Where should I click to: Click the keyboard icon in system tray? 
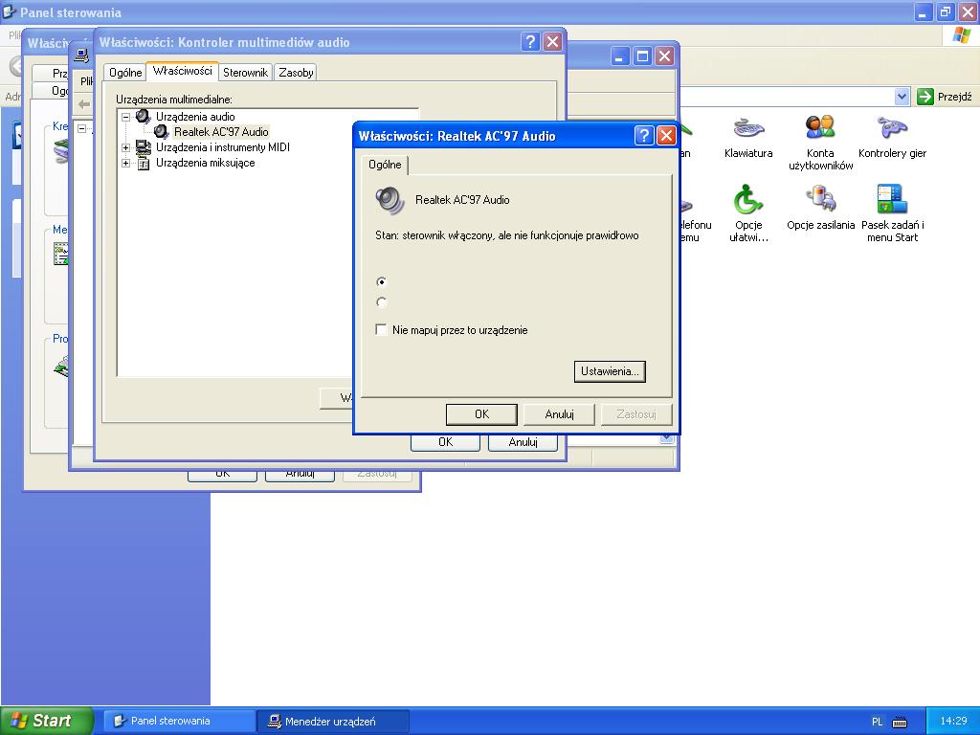(x=900, y=722)
